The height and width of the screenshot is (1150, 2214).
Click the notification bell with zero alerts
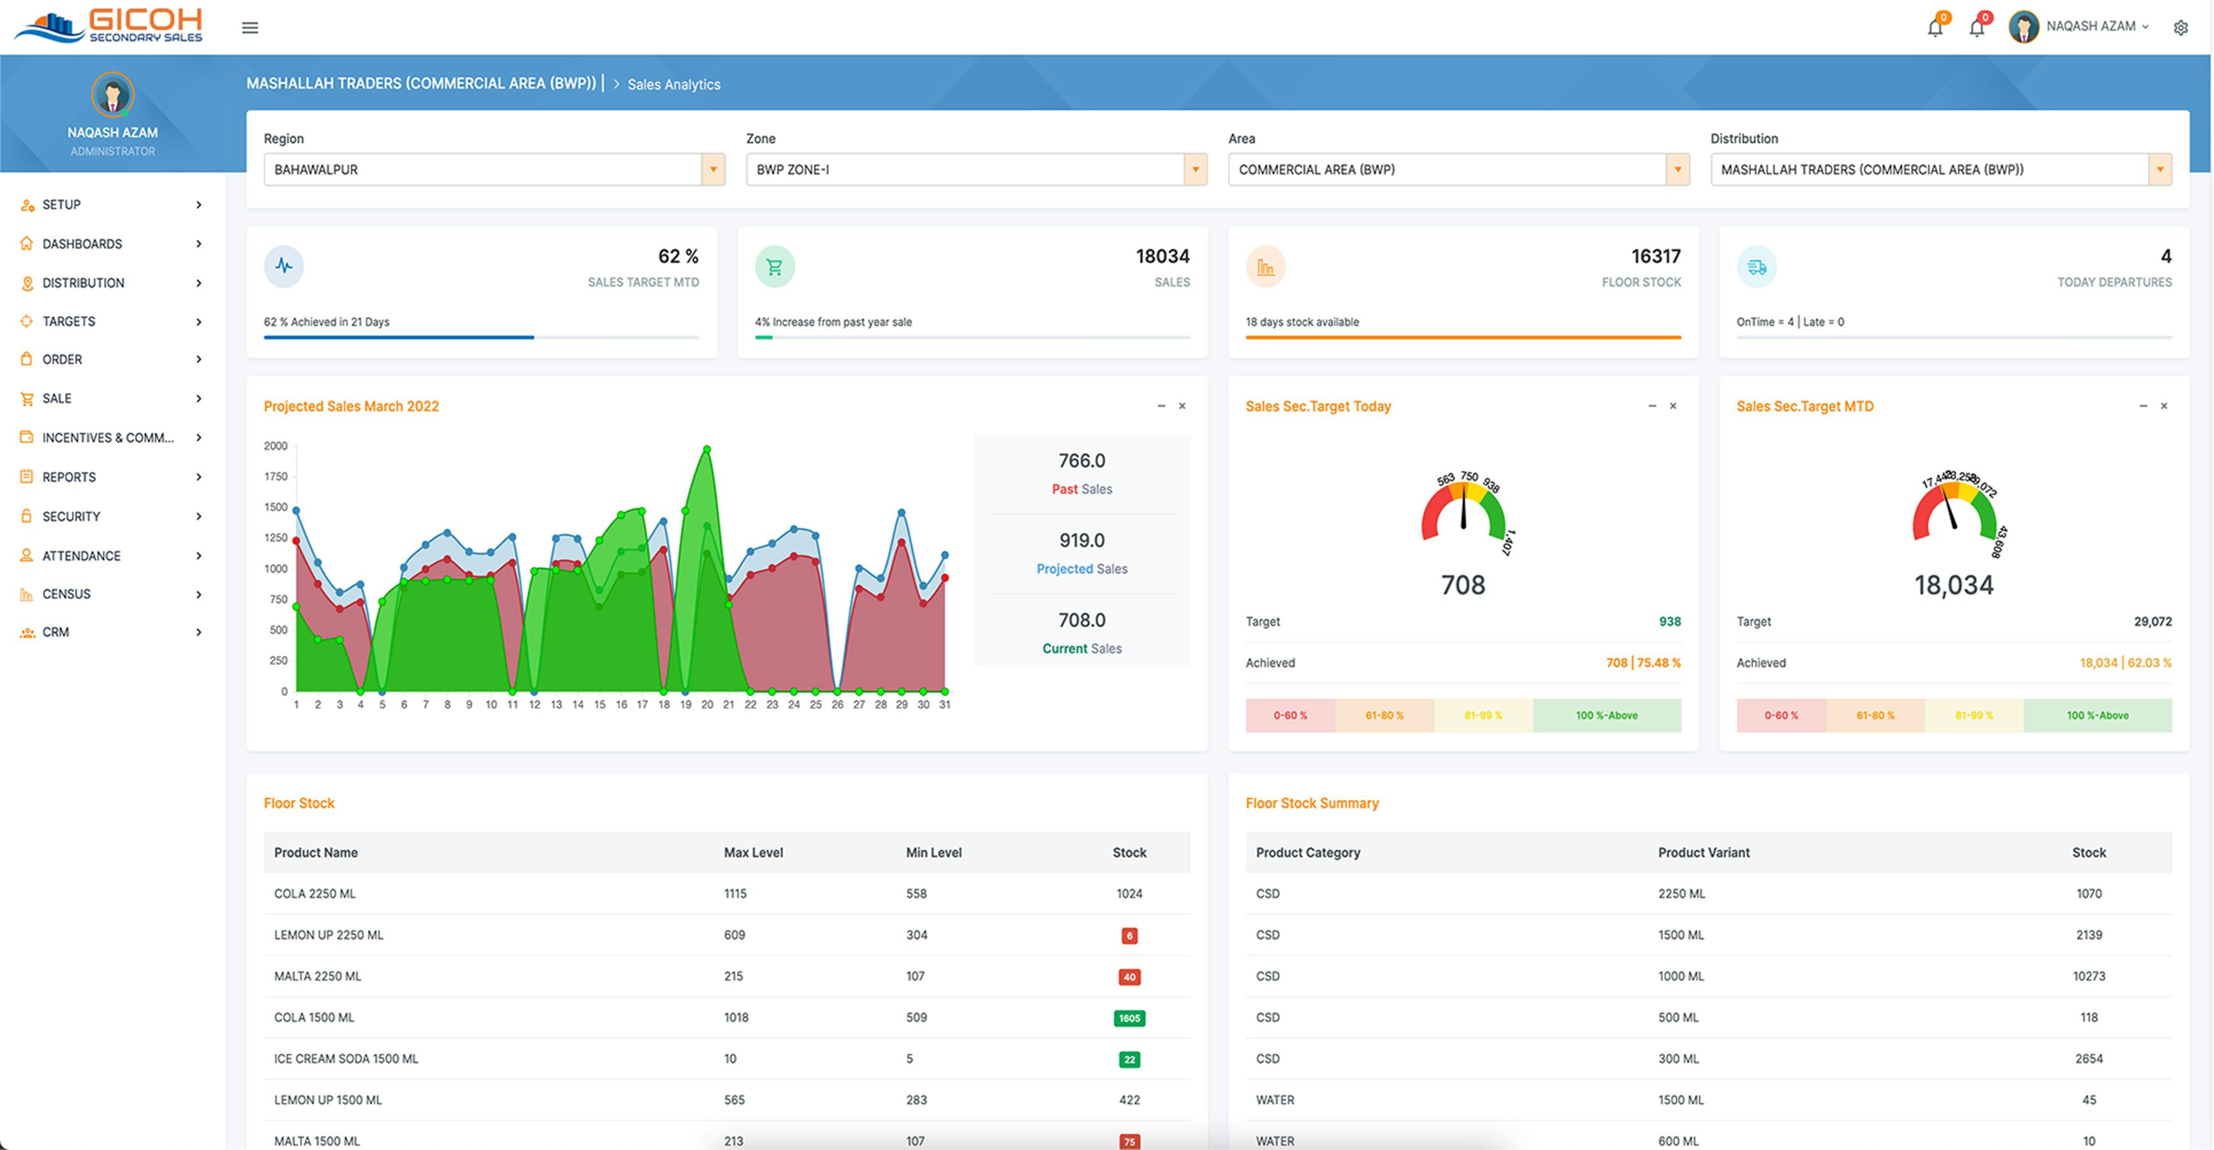coord(1935,27)
